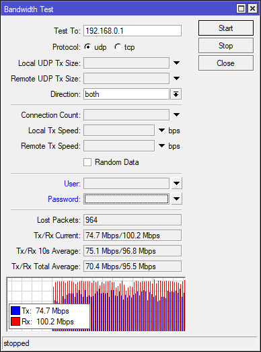
Task: Expand the Remote UDP Tx Size arrow
Action: [x=177, y=78]
